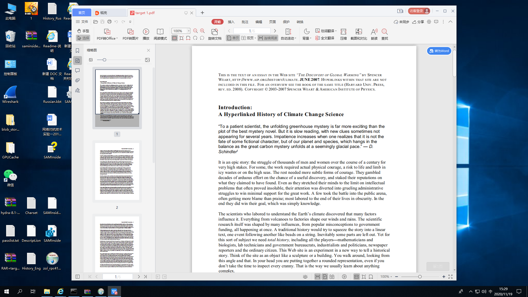Click the 朗读 read-aloud icon
The image size is (528, 297).
point(374,32)
